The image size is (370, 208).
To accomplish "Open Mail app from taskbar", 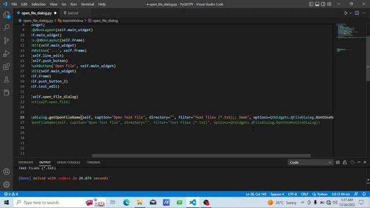I will coord(153,202).
